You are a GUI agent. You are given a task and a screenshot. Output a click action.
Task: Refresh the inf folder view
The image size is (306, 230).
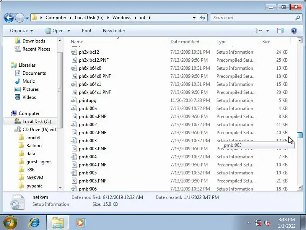coord(203,18)
